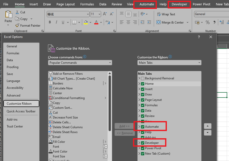229x161 pixels.
Task: Open the File menu
Action: click(6, 4)
